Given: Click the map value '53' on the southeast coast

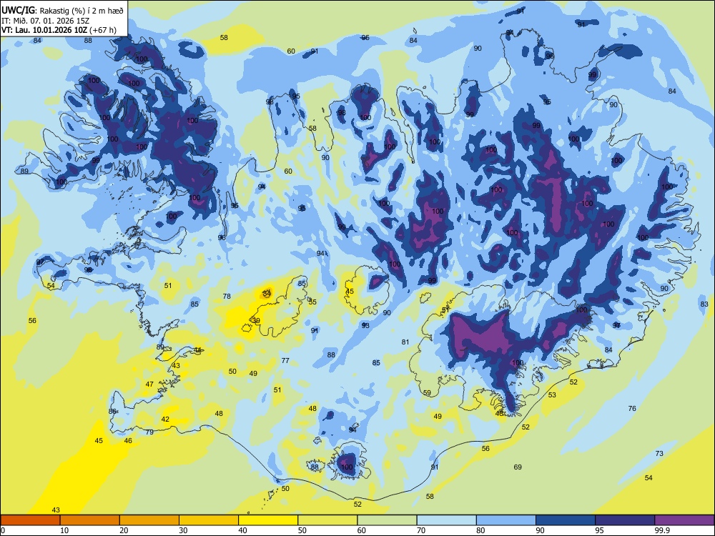Looking at the screenshot, I should point(552,394).
